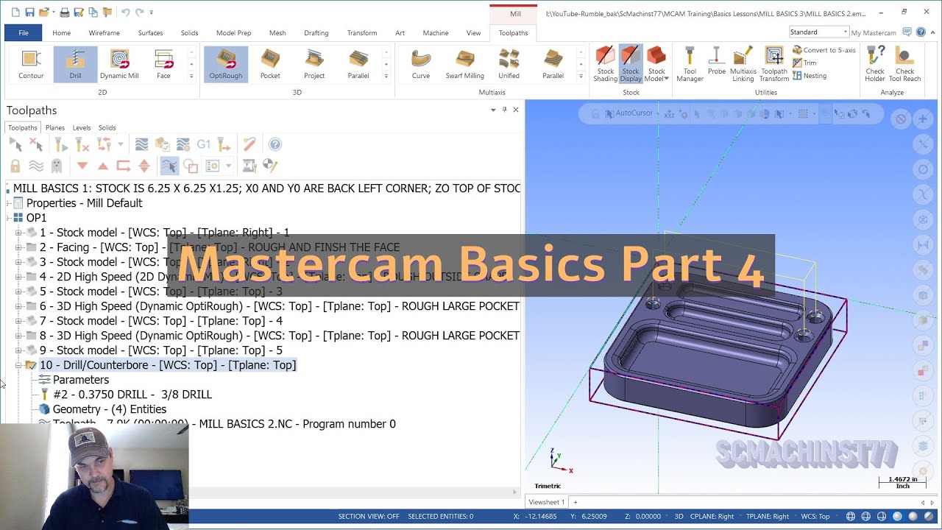Click the Nesting button
The image size is (942, 530).
click(810, 76)
